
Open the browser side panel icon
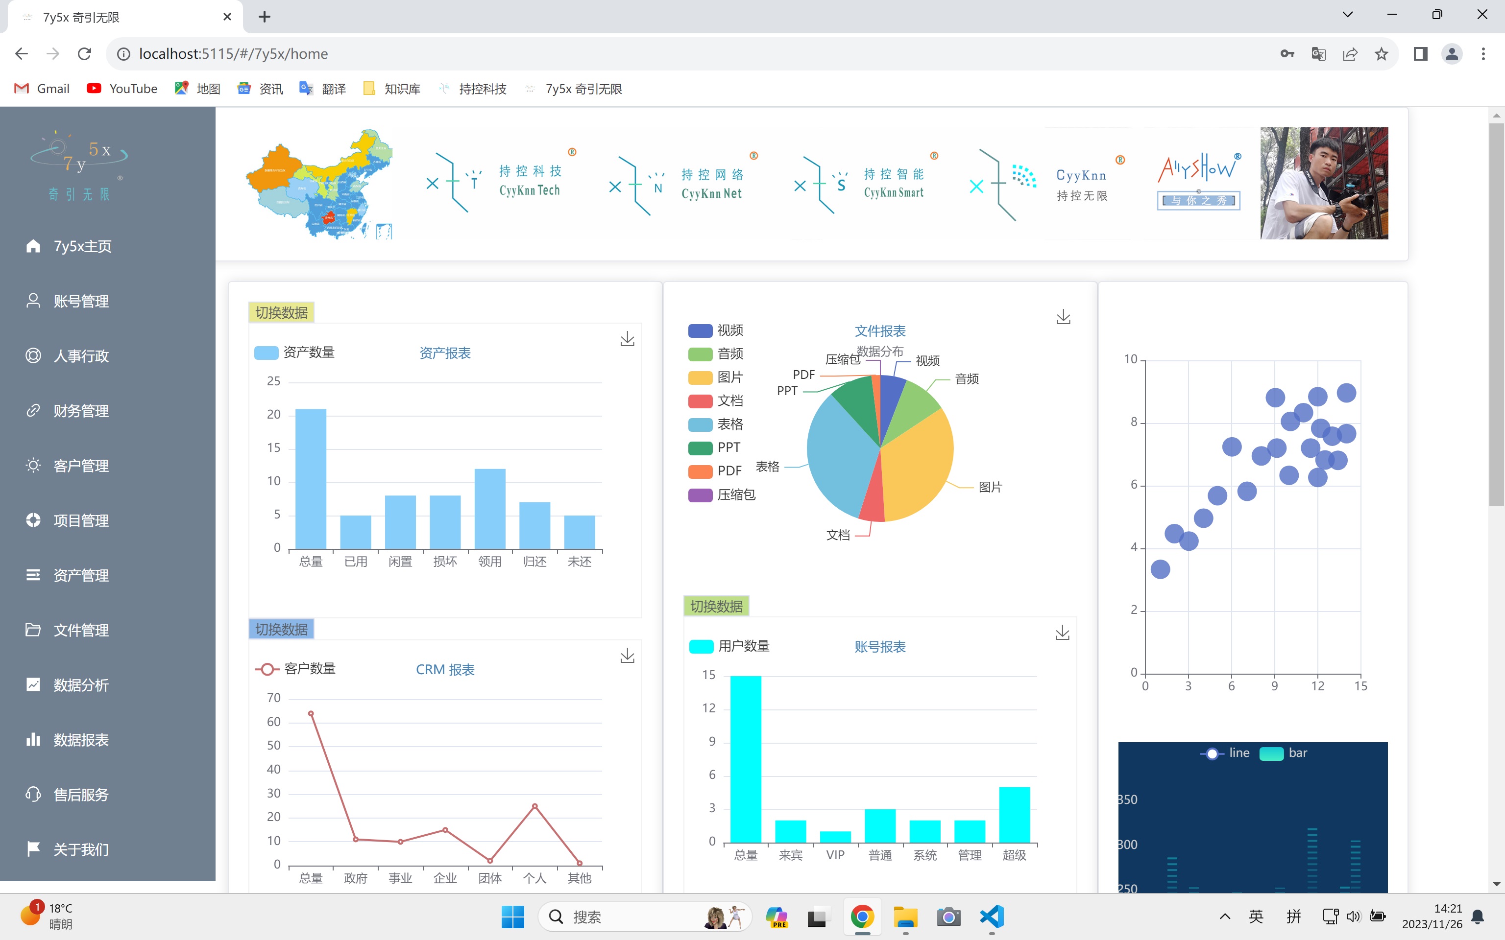click(1420, 54)
